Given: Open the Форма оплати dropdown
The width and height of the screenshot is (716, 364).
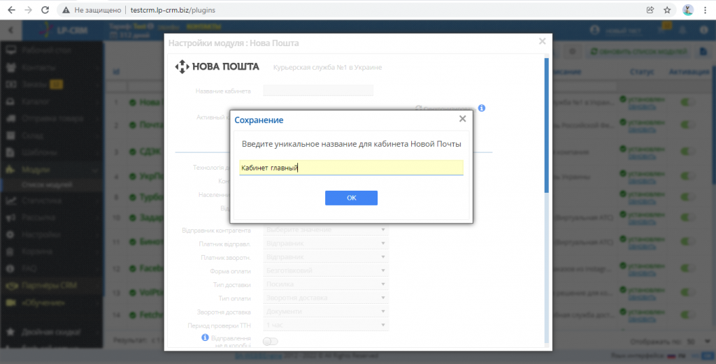Looking at the screenshot, I should (326, 270).
